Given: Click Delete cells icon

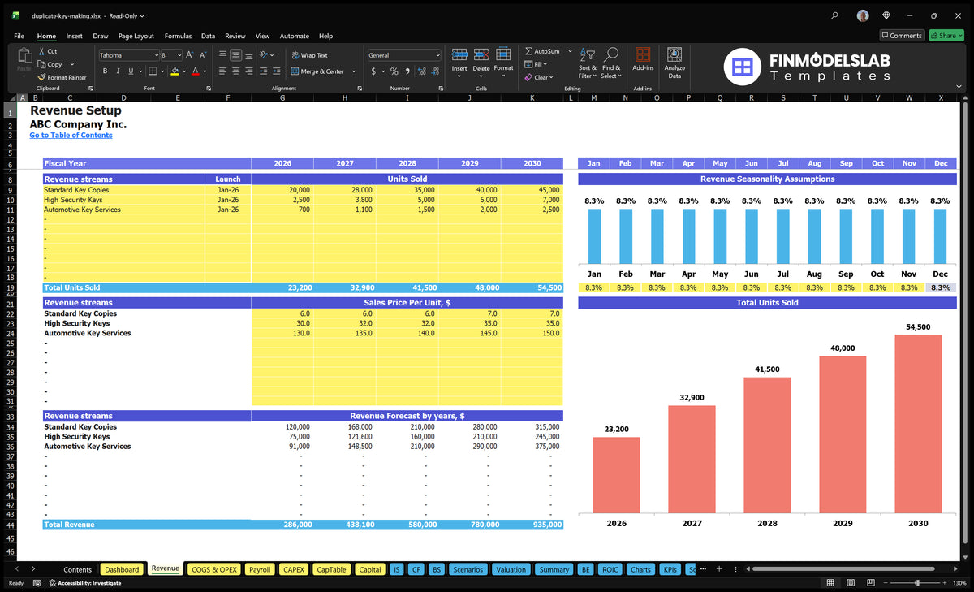Looking at the screenshot, I should coord(481,54).
